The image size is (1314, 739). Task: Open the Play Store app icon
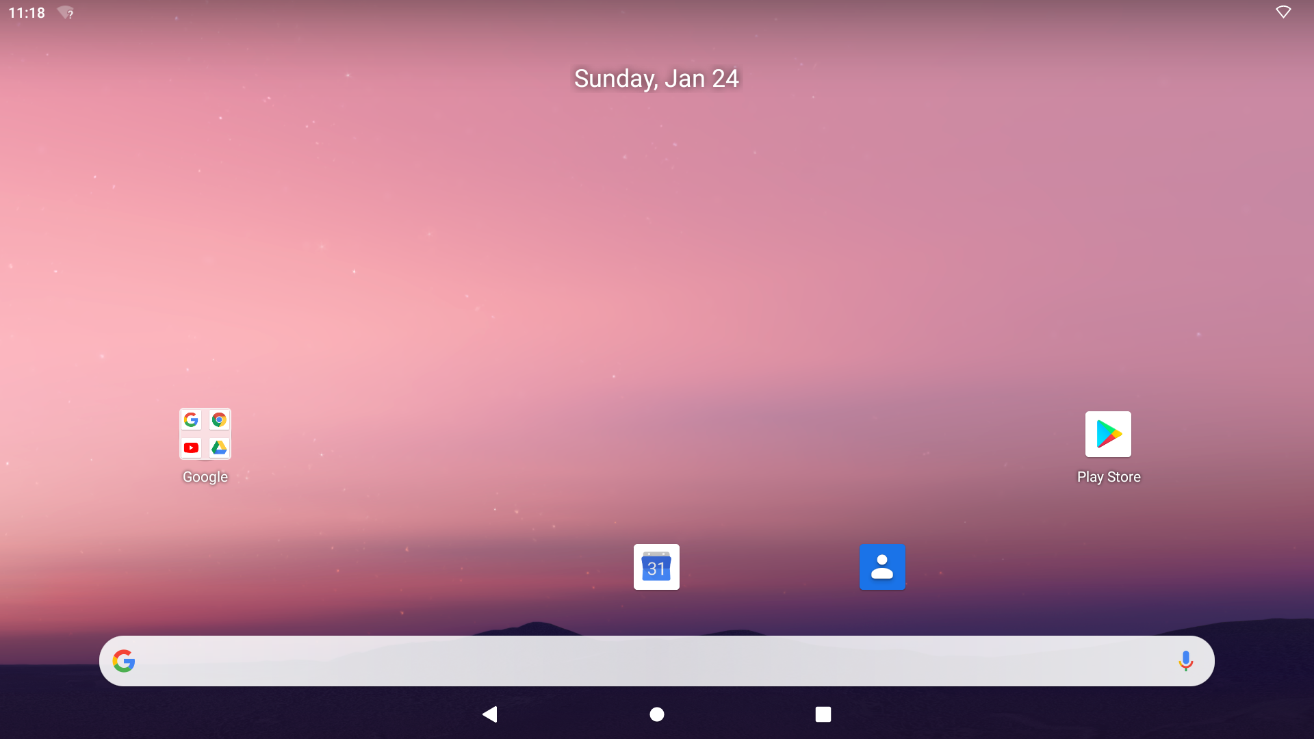click(1108, 434)
